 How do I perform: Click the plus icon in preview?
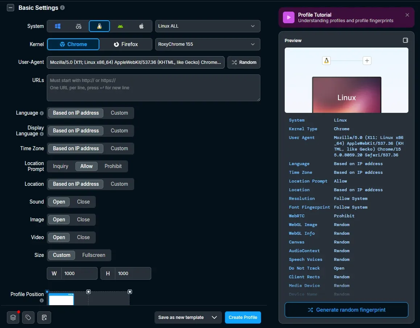(367, 61)
